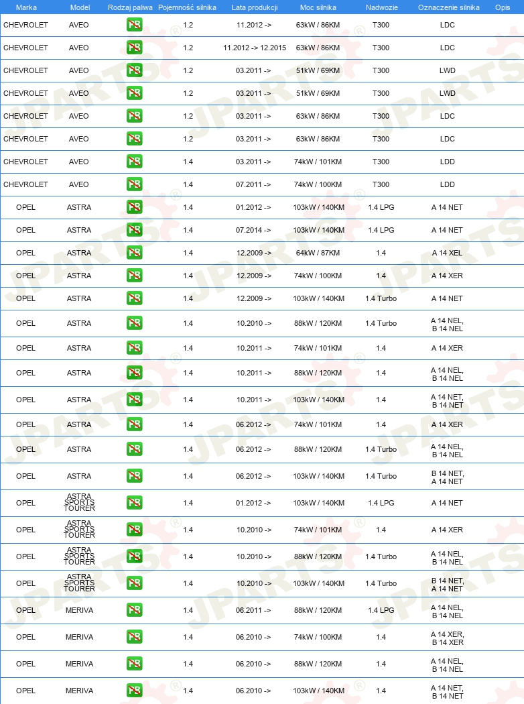Click the Marka column header
The height and width of the screenshot is (704, 524).
coord(26,7)
